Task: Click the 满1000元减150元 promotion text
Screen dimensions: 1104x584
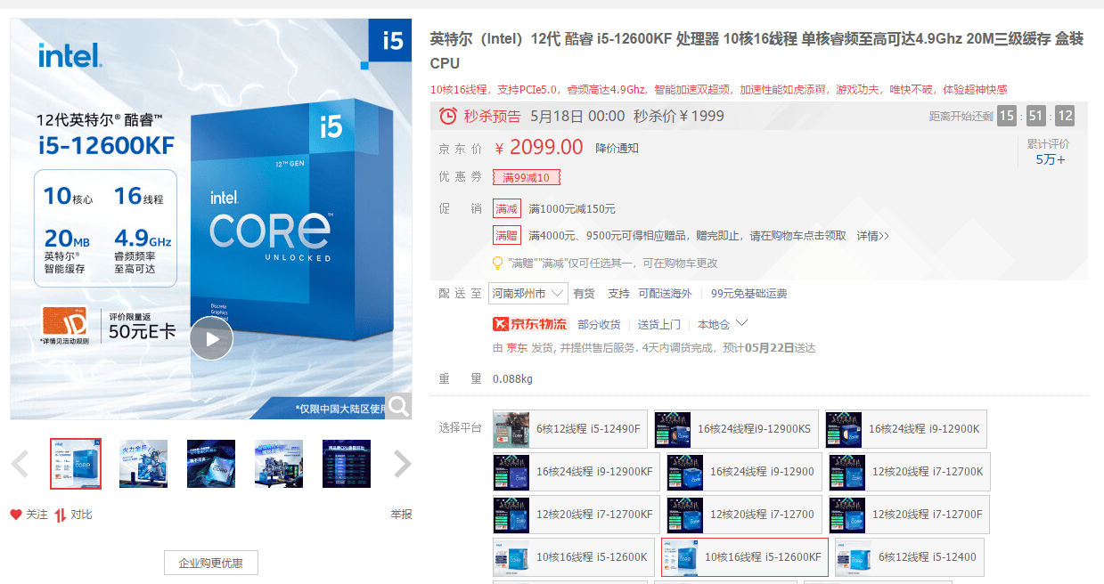Action: 572,209
